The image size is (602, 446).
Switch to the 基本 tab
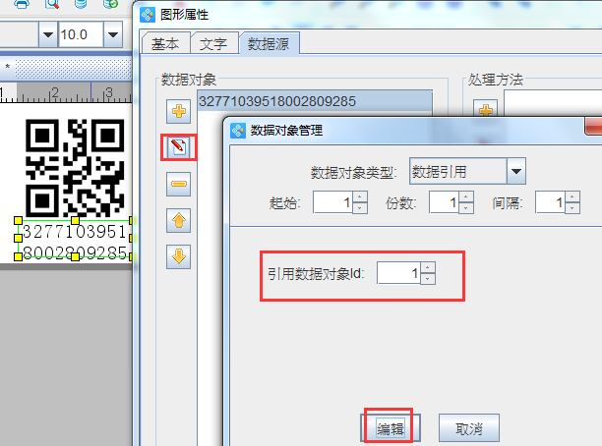click(164, 44)
